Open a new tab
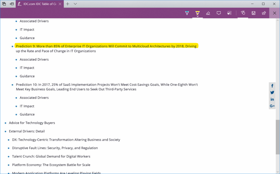280x174 pixels. [x=68, y=4]
